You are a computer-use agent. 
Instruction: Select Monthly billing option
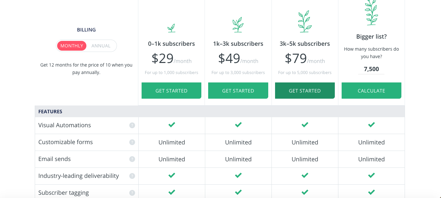[72, 46]
